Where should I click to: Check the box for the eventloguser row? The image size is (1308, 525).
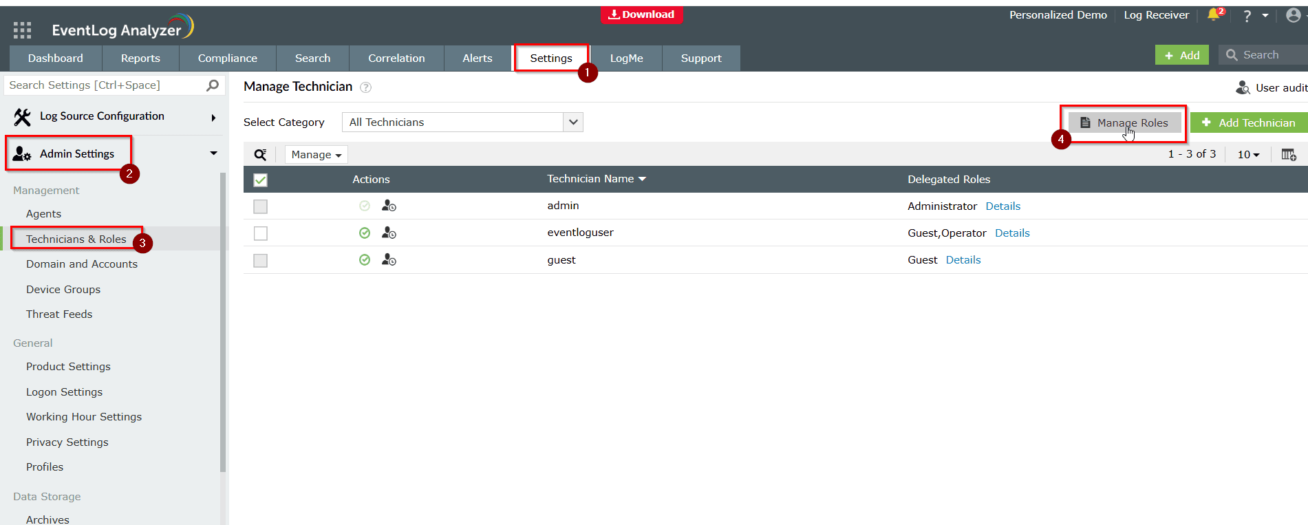click(x=260, y=233)
